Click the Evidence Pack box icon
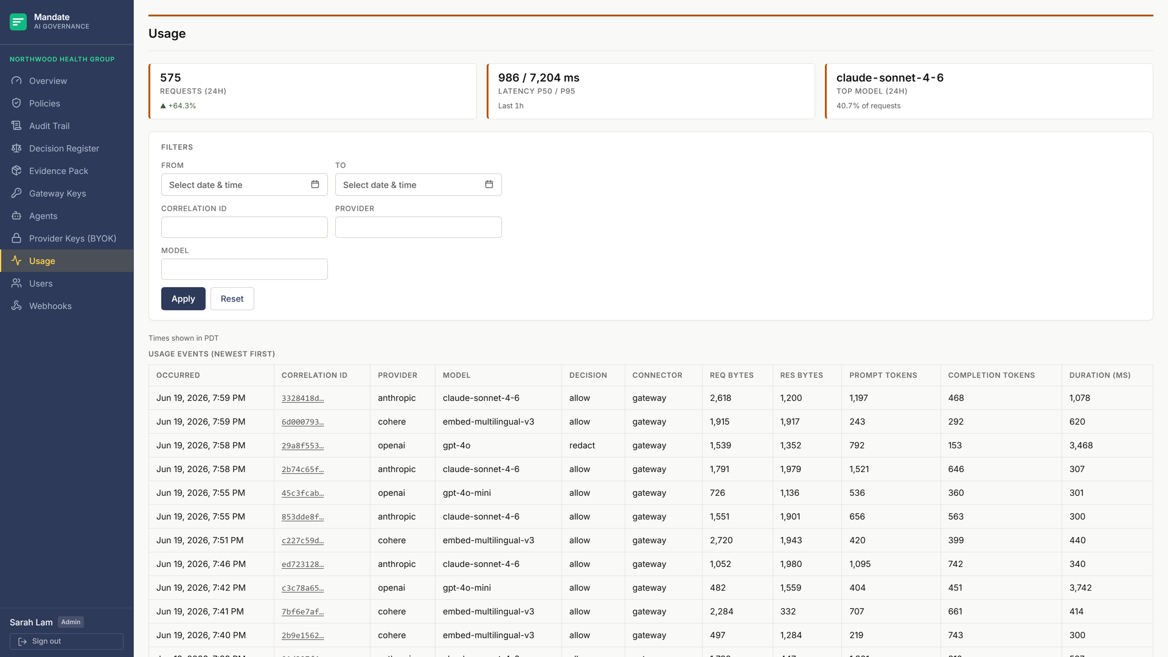 click(x=16, y=171)
